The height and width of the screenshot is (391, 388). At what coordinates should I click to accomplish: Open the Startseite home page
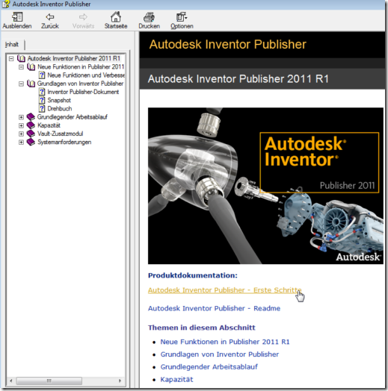116,21
